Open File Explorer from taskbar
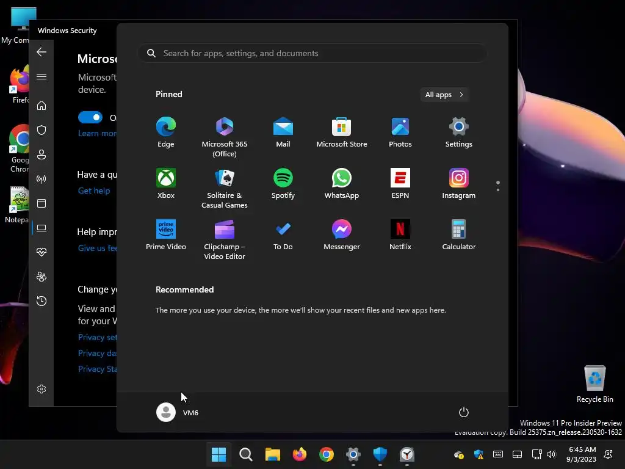Screen dimensions: 625x469 pos(273,454)
